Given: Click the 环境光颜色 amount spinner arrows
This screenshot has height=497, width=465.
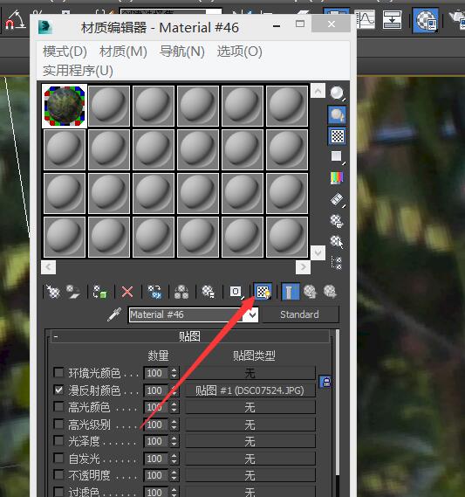Looking at the screenshot, I should [174, 373].
